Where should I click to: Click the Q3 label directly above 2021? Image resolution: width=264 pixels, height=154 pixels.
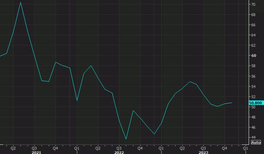[x=34, y=147]
